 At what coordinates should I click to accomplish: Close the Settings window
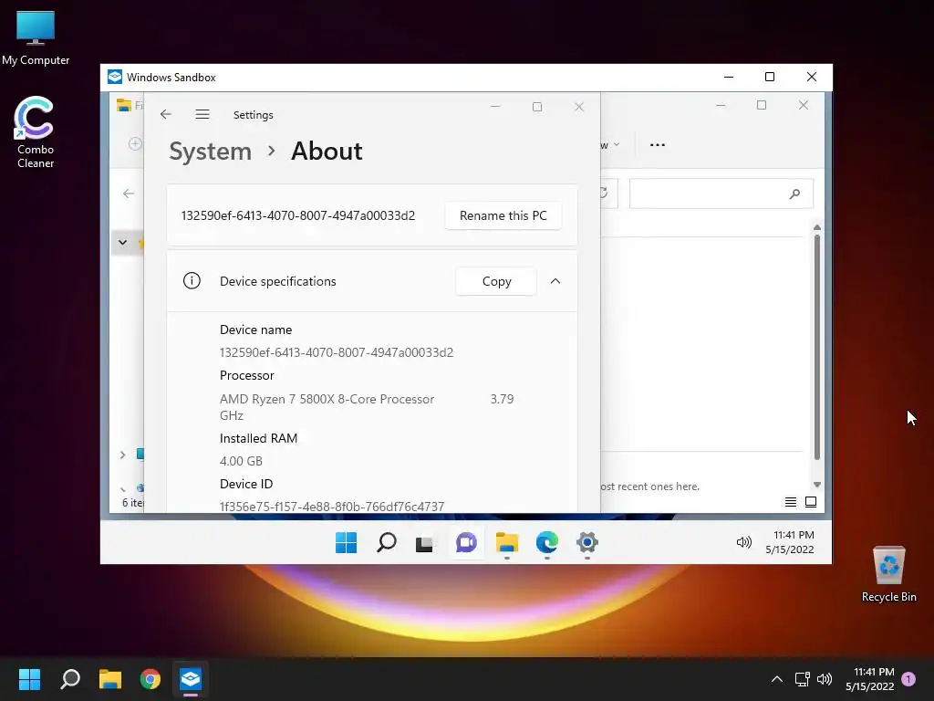click(x=579, y=107)
